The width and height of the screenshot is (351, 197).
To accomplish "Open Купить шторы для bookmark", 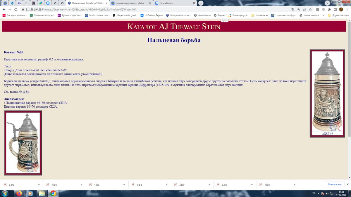I will pos(70,15).
